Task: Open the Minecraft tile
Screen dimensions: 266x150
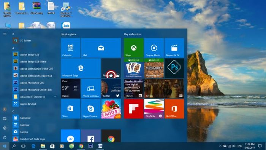Action: pyautogui.click(x=154, y=68)
